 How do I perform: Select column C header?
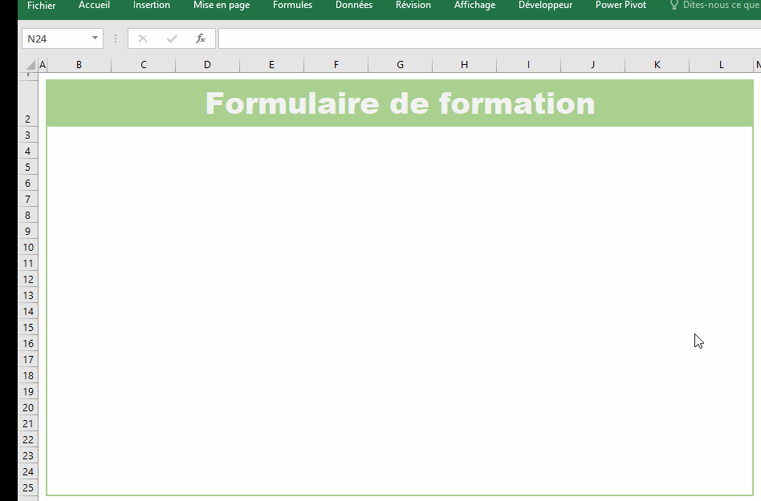[143, 65]
